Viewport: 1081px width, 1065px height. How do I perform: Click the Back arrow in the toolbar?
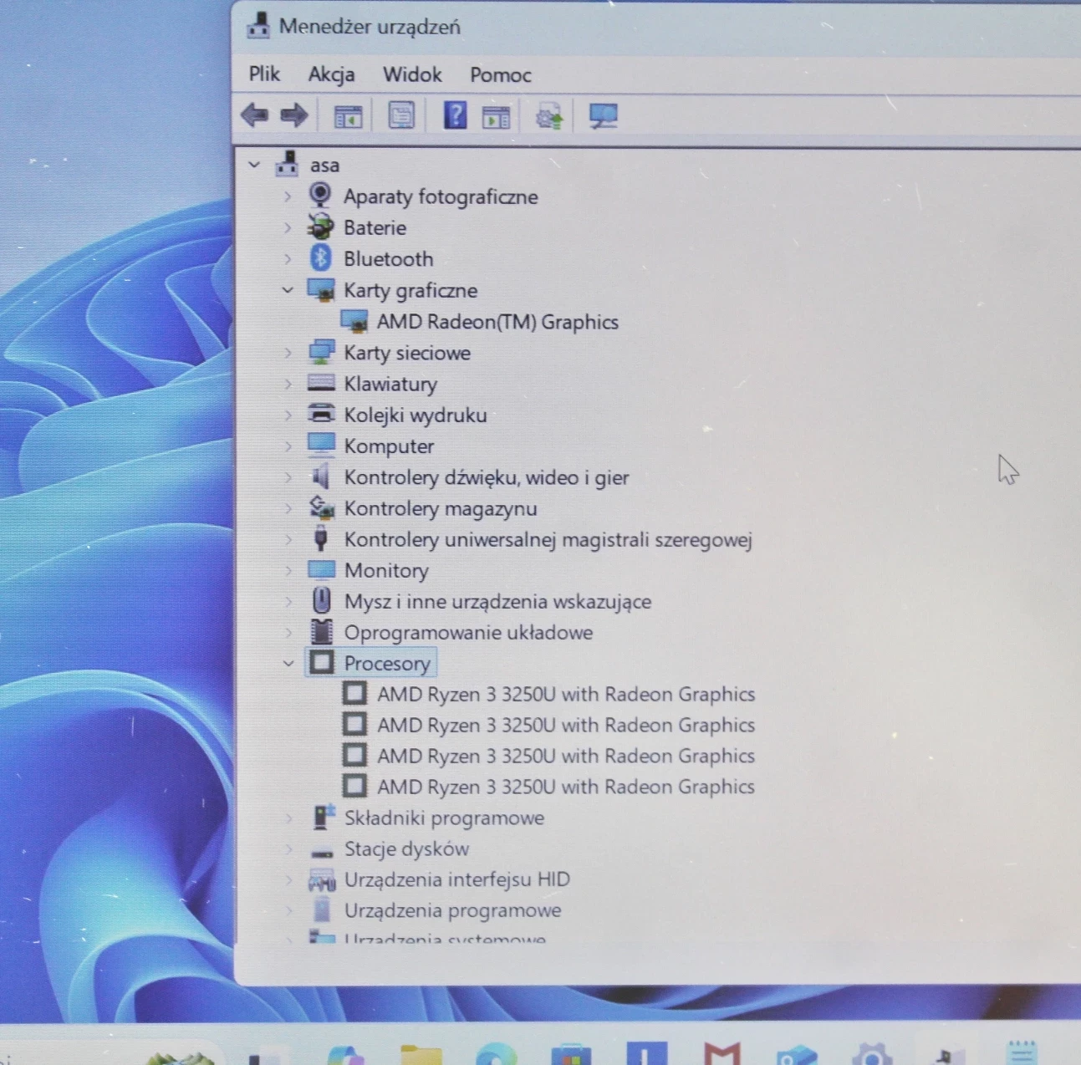[x=255, y=115]
